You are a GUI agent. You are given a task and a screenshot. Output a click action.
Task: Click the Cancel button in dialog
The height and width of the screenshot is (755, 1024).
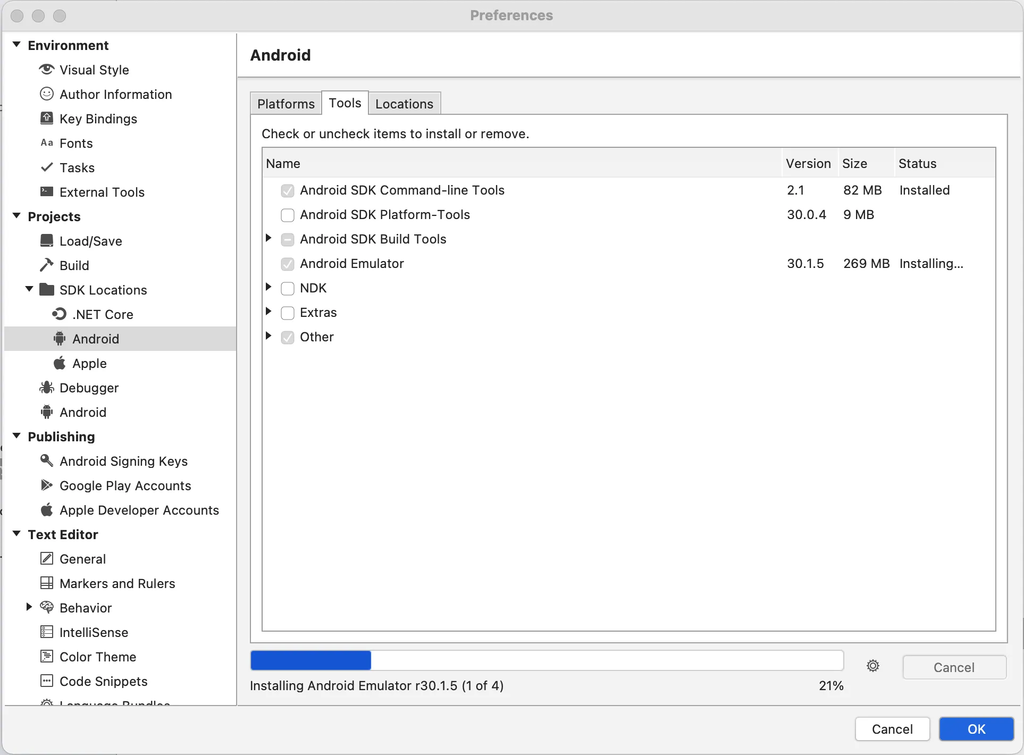pyautogui.click(x=893, y=729)
